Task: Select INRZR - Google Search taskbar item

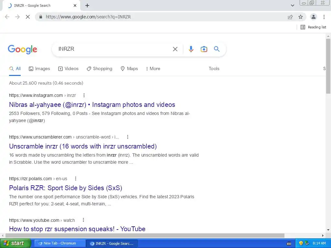Action: click(112, 243)
